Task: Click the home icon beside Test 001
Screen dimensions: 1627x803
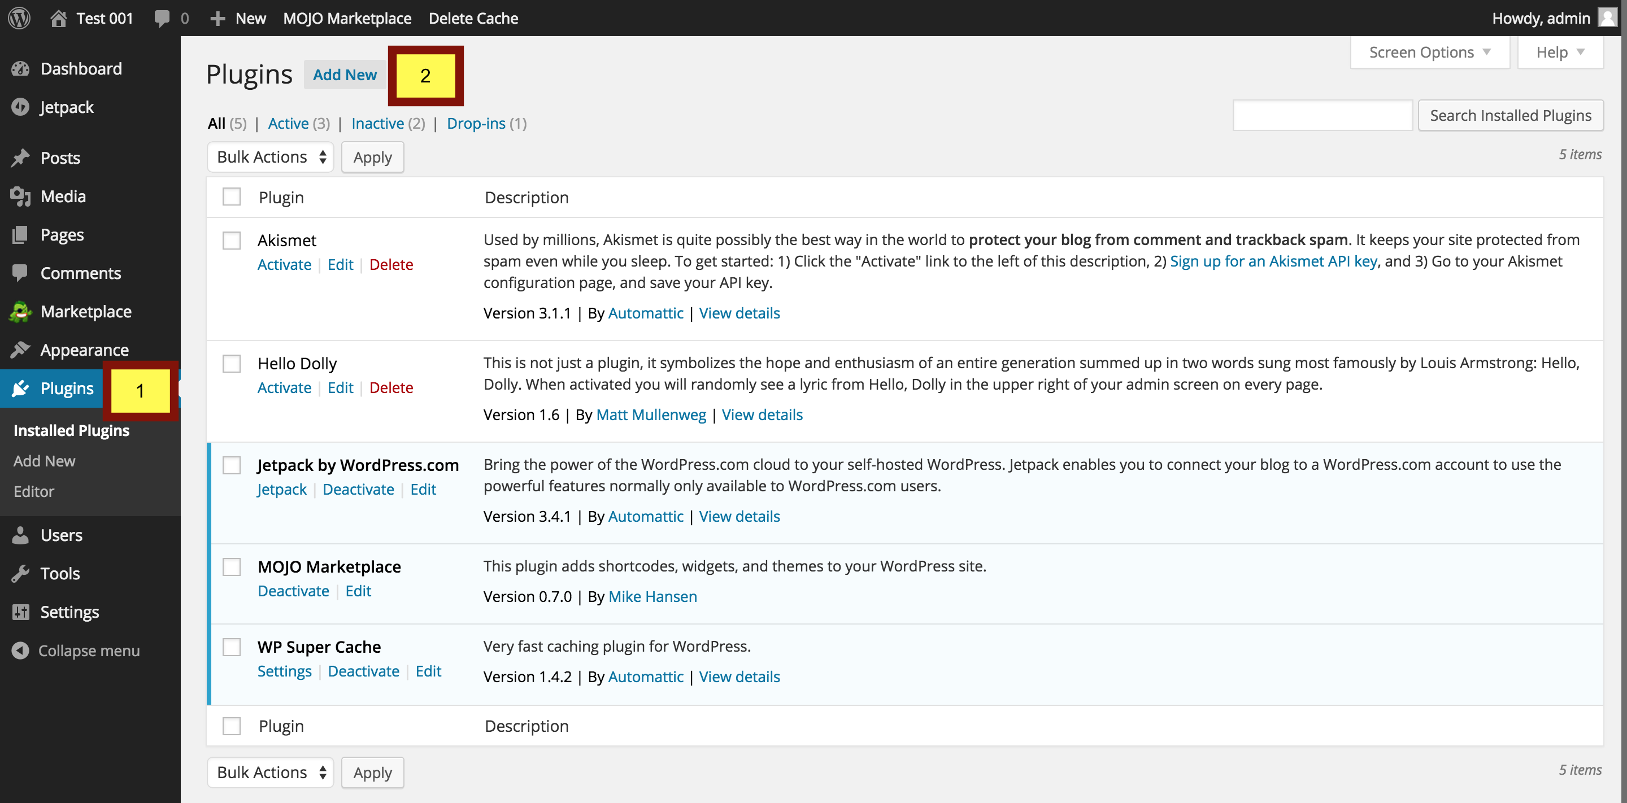Action: tap(59, 18)
